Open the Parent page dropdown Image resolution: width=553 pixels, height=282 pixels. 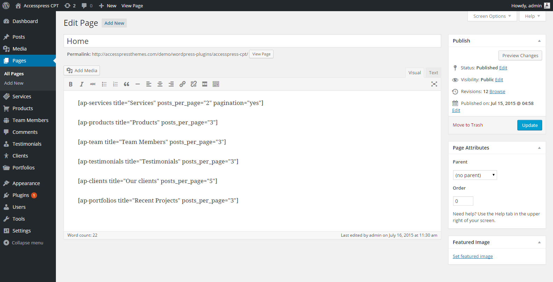475,175
